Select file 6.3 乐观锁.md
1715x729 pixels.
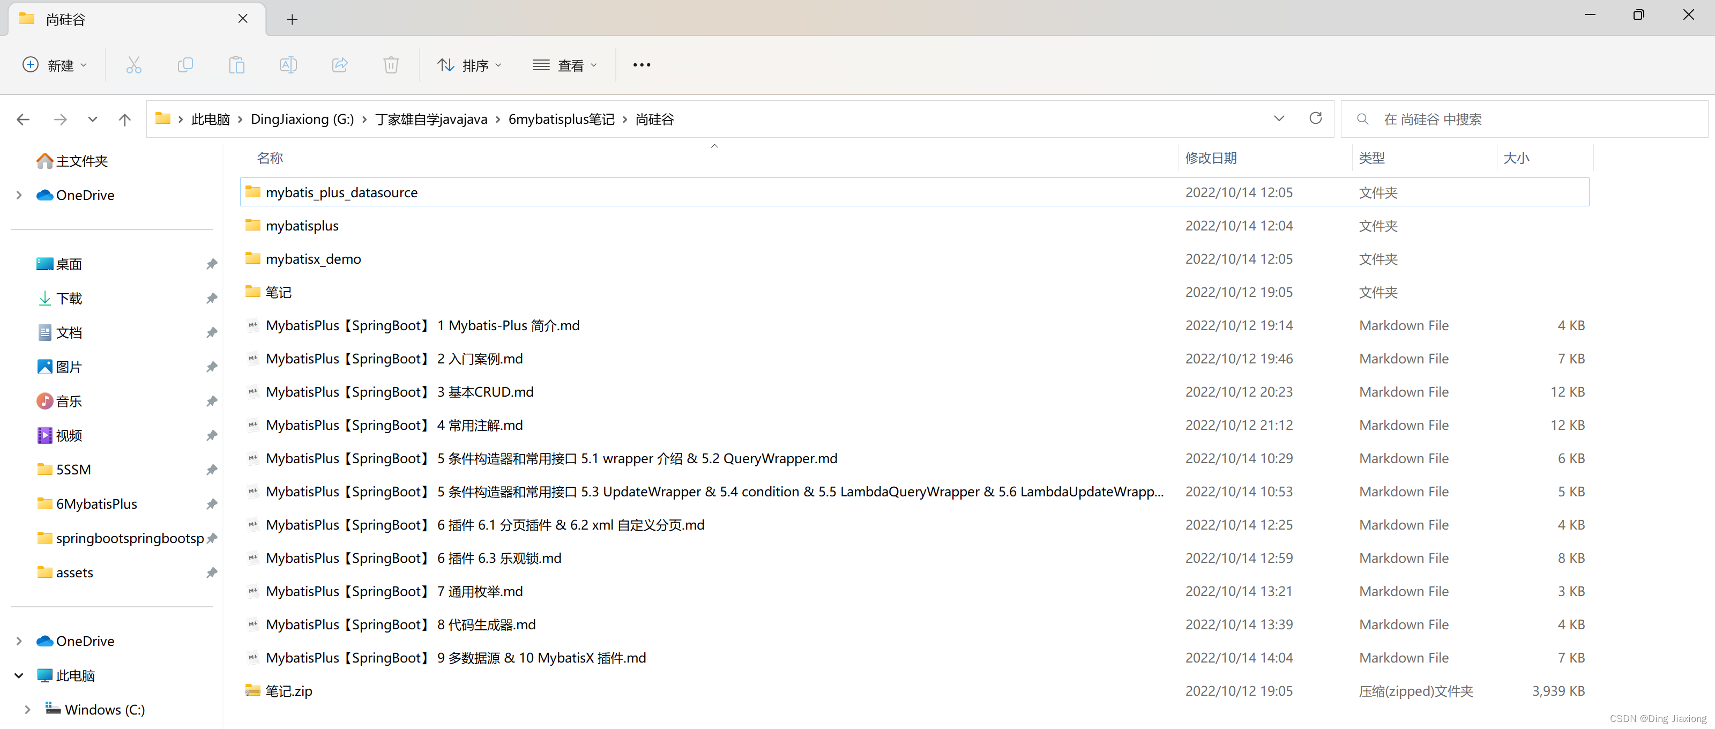pyautogui.click(x=914, y=559)
